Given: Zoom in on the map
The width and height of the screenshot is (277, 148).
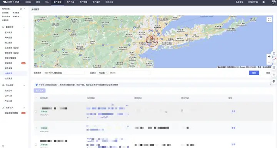Looking at the screenshot, I should (x=269, y=57).
